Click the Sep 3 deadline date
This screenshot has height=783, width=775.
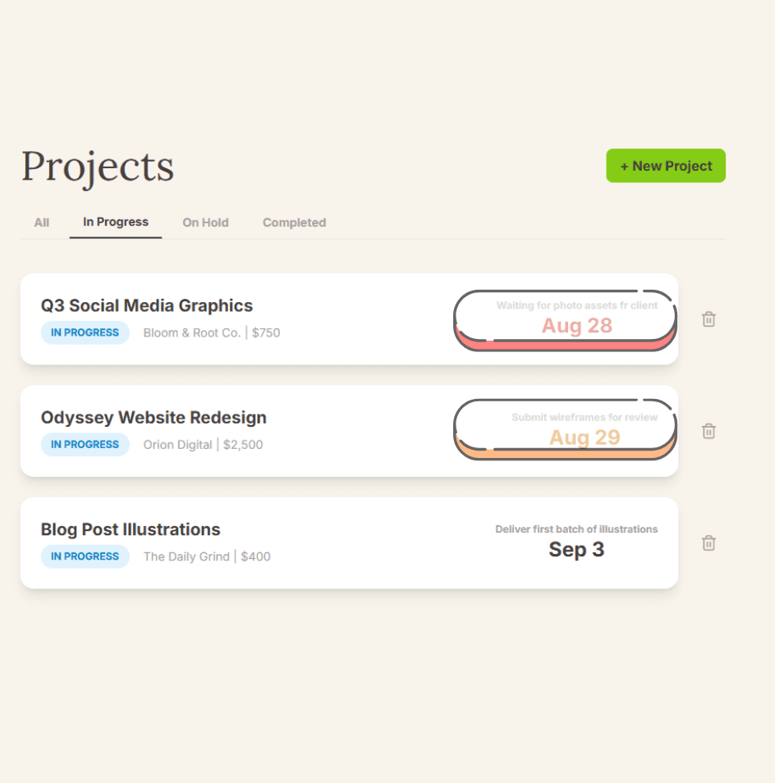tap(576, 549)
